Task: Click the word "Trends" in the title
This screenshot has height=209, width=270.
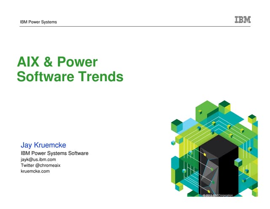Action: coord(102,77)
